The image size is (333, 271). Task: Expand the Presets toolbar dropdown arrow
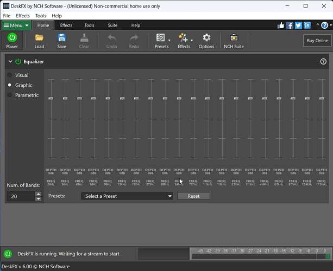pos(169,40)
